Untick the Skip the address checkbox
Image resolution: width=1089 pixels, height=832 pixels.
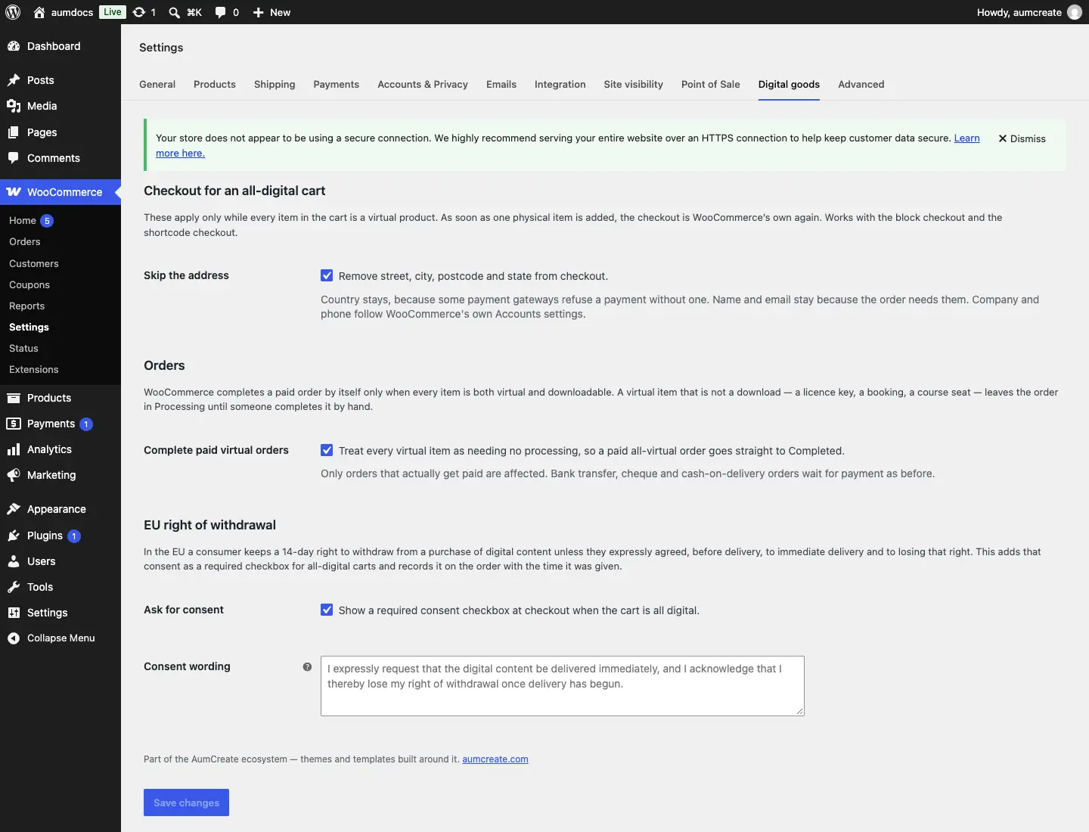pos(327,275)
